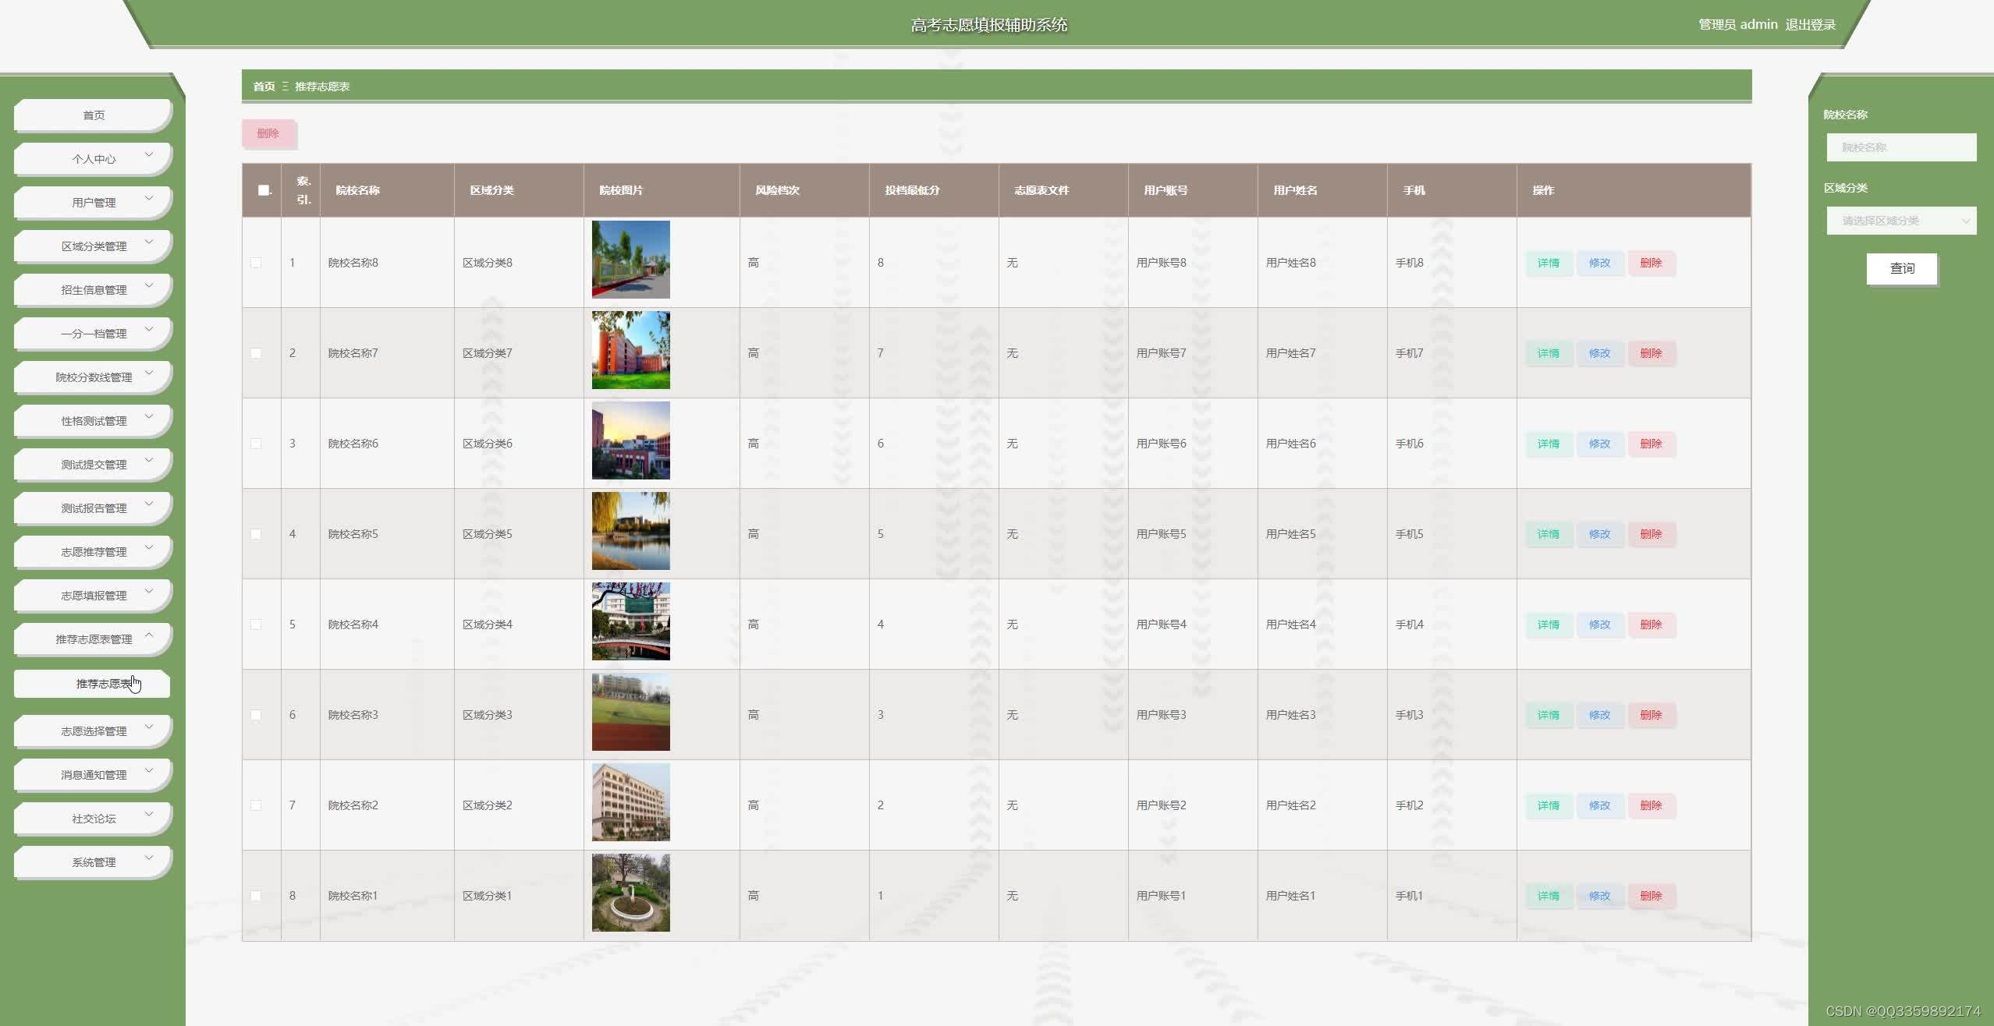Click row 删除 for 院校名称1

pos(1651,896)
